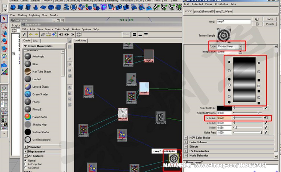Open viewport Lighting menu
Viewport: 281px width, 172px height.
pos(34,15)
